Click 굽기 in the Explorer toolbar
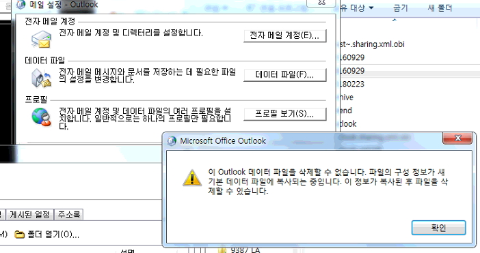Viewport: 480px width, 253px height. (401, 8)
